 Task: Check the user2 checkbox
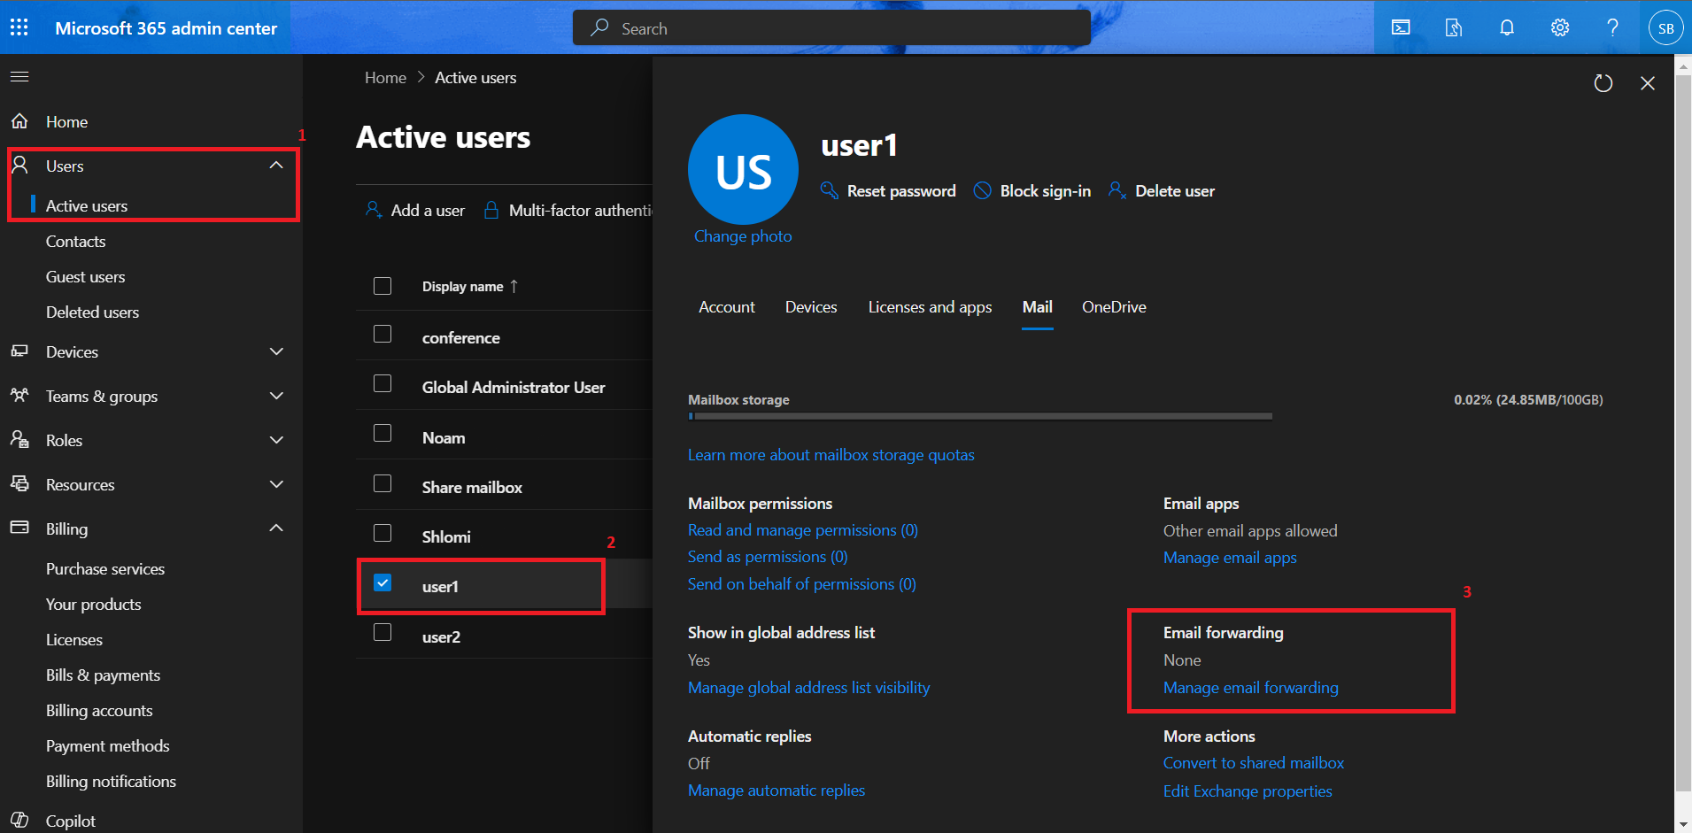[382, 632]
